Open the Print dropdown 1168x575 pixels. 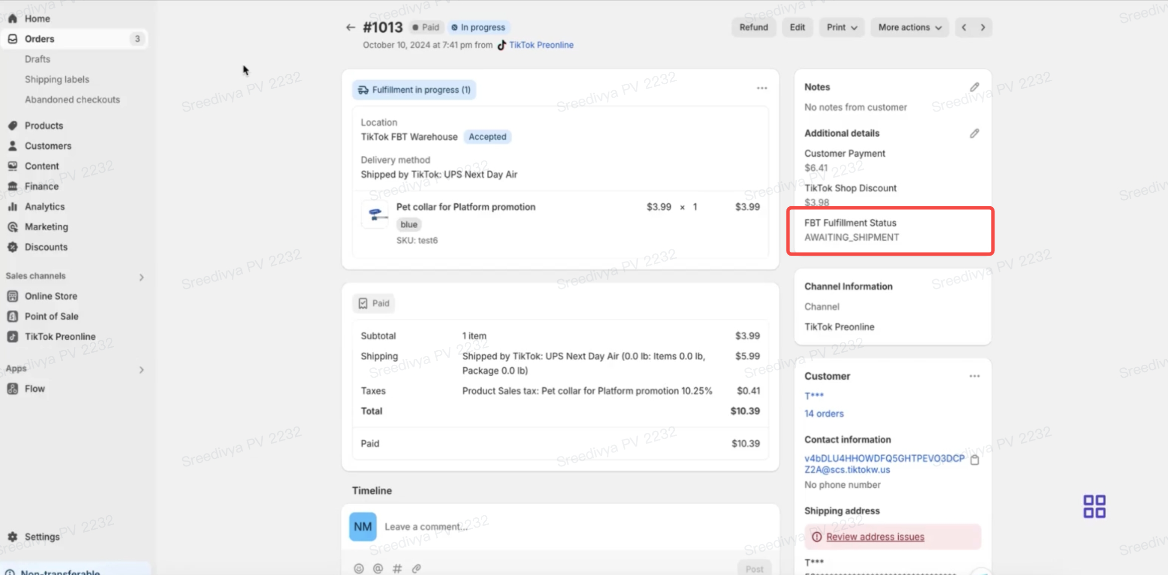pos(841,27)
